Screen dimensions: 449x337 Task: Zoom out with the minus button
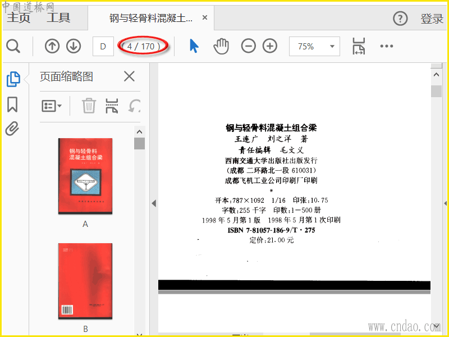[x=248, y=46]
